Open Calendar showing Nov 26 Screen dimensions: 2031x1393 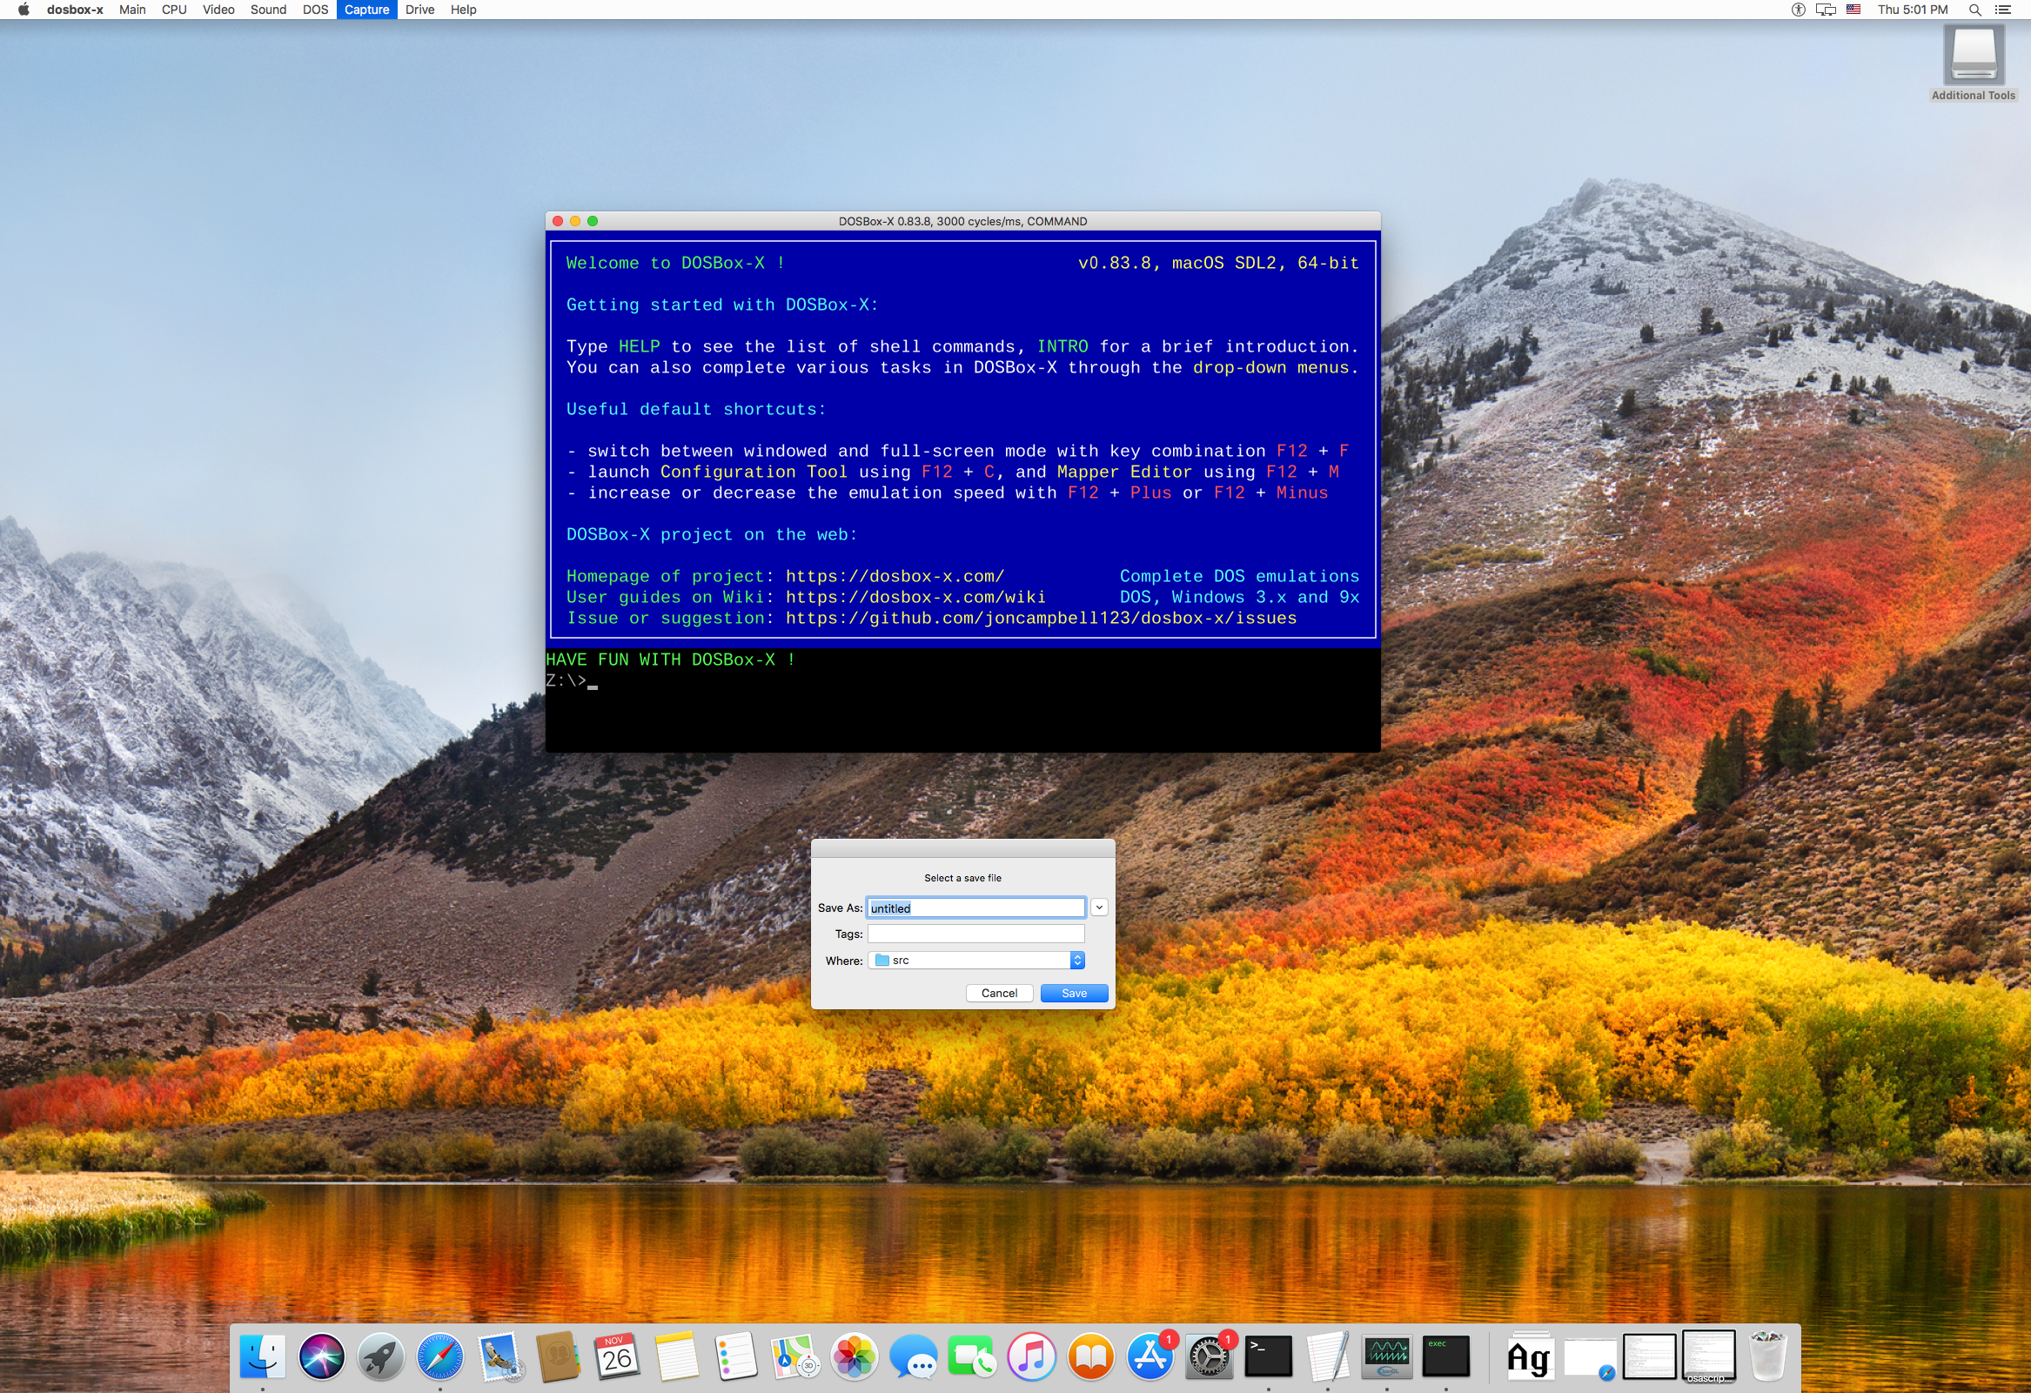click(x=618, y=1357)
